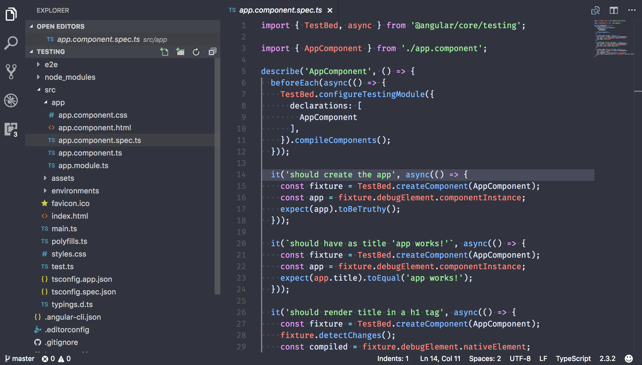This screenshot has width=642, height=365.
Task: Open index.html file
Action: pos(123,216)
